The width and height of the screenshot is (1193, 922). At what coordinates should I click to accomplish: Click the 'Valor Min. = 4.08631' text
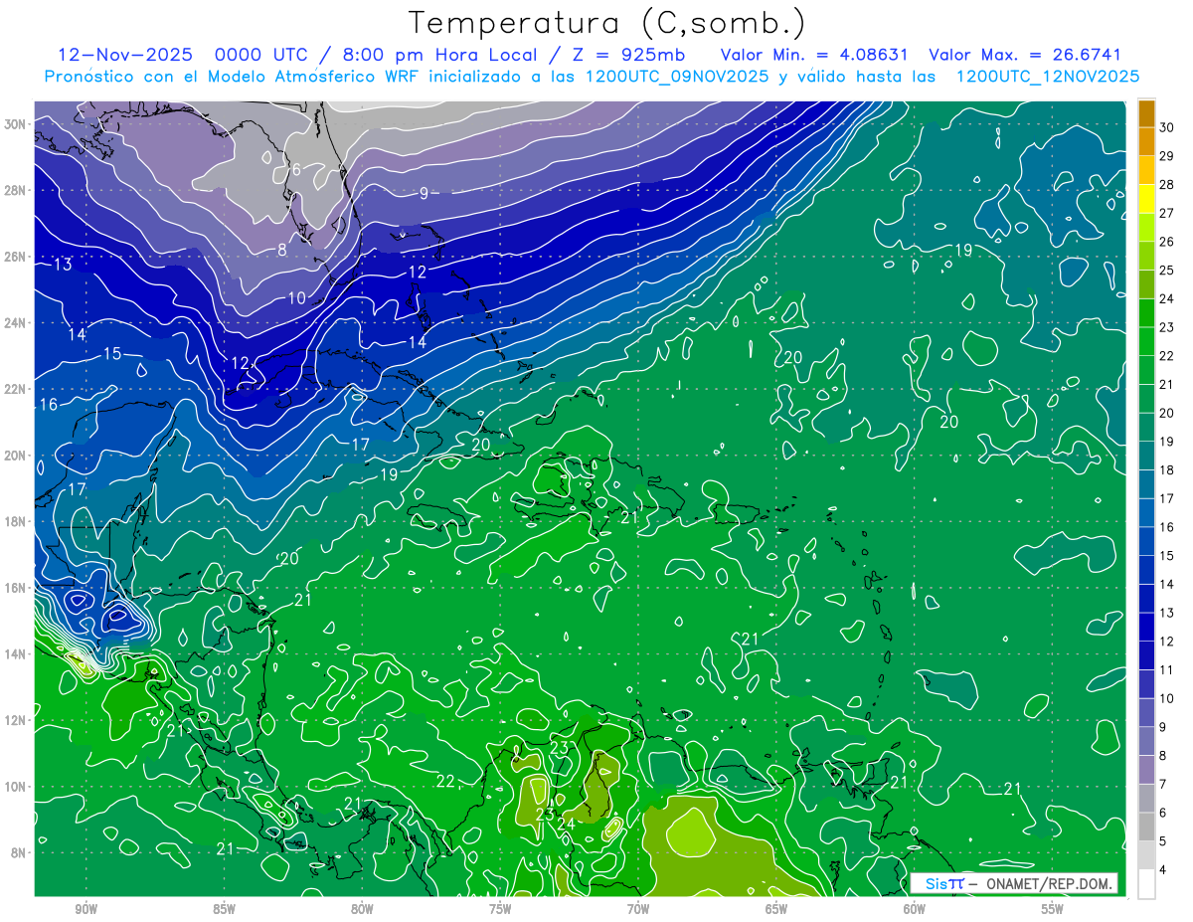[x=815, y=55]
